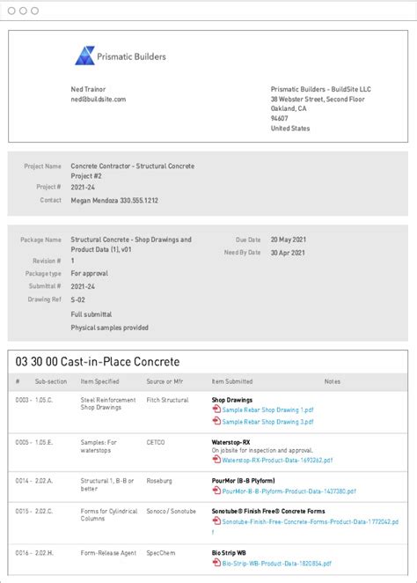The width and height of the screenshot is (417, 583).
Task: Click the Notes column header
Action: [x=333, y=381]
